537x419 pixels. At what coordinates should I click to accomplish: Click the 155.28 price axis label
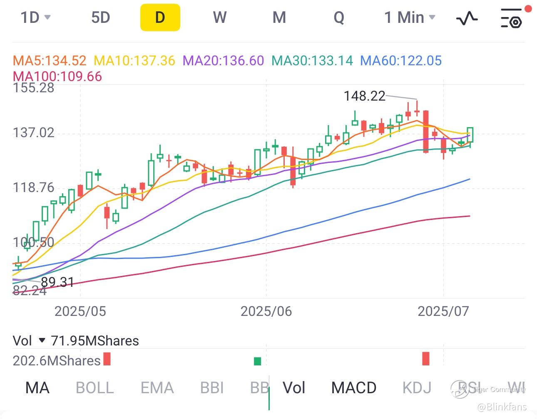pos(33,88)
